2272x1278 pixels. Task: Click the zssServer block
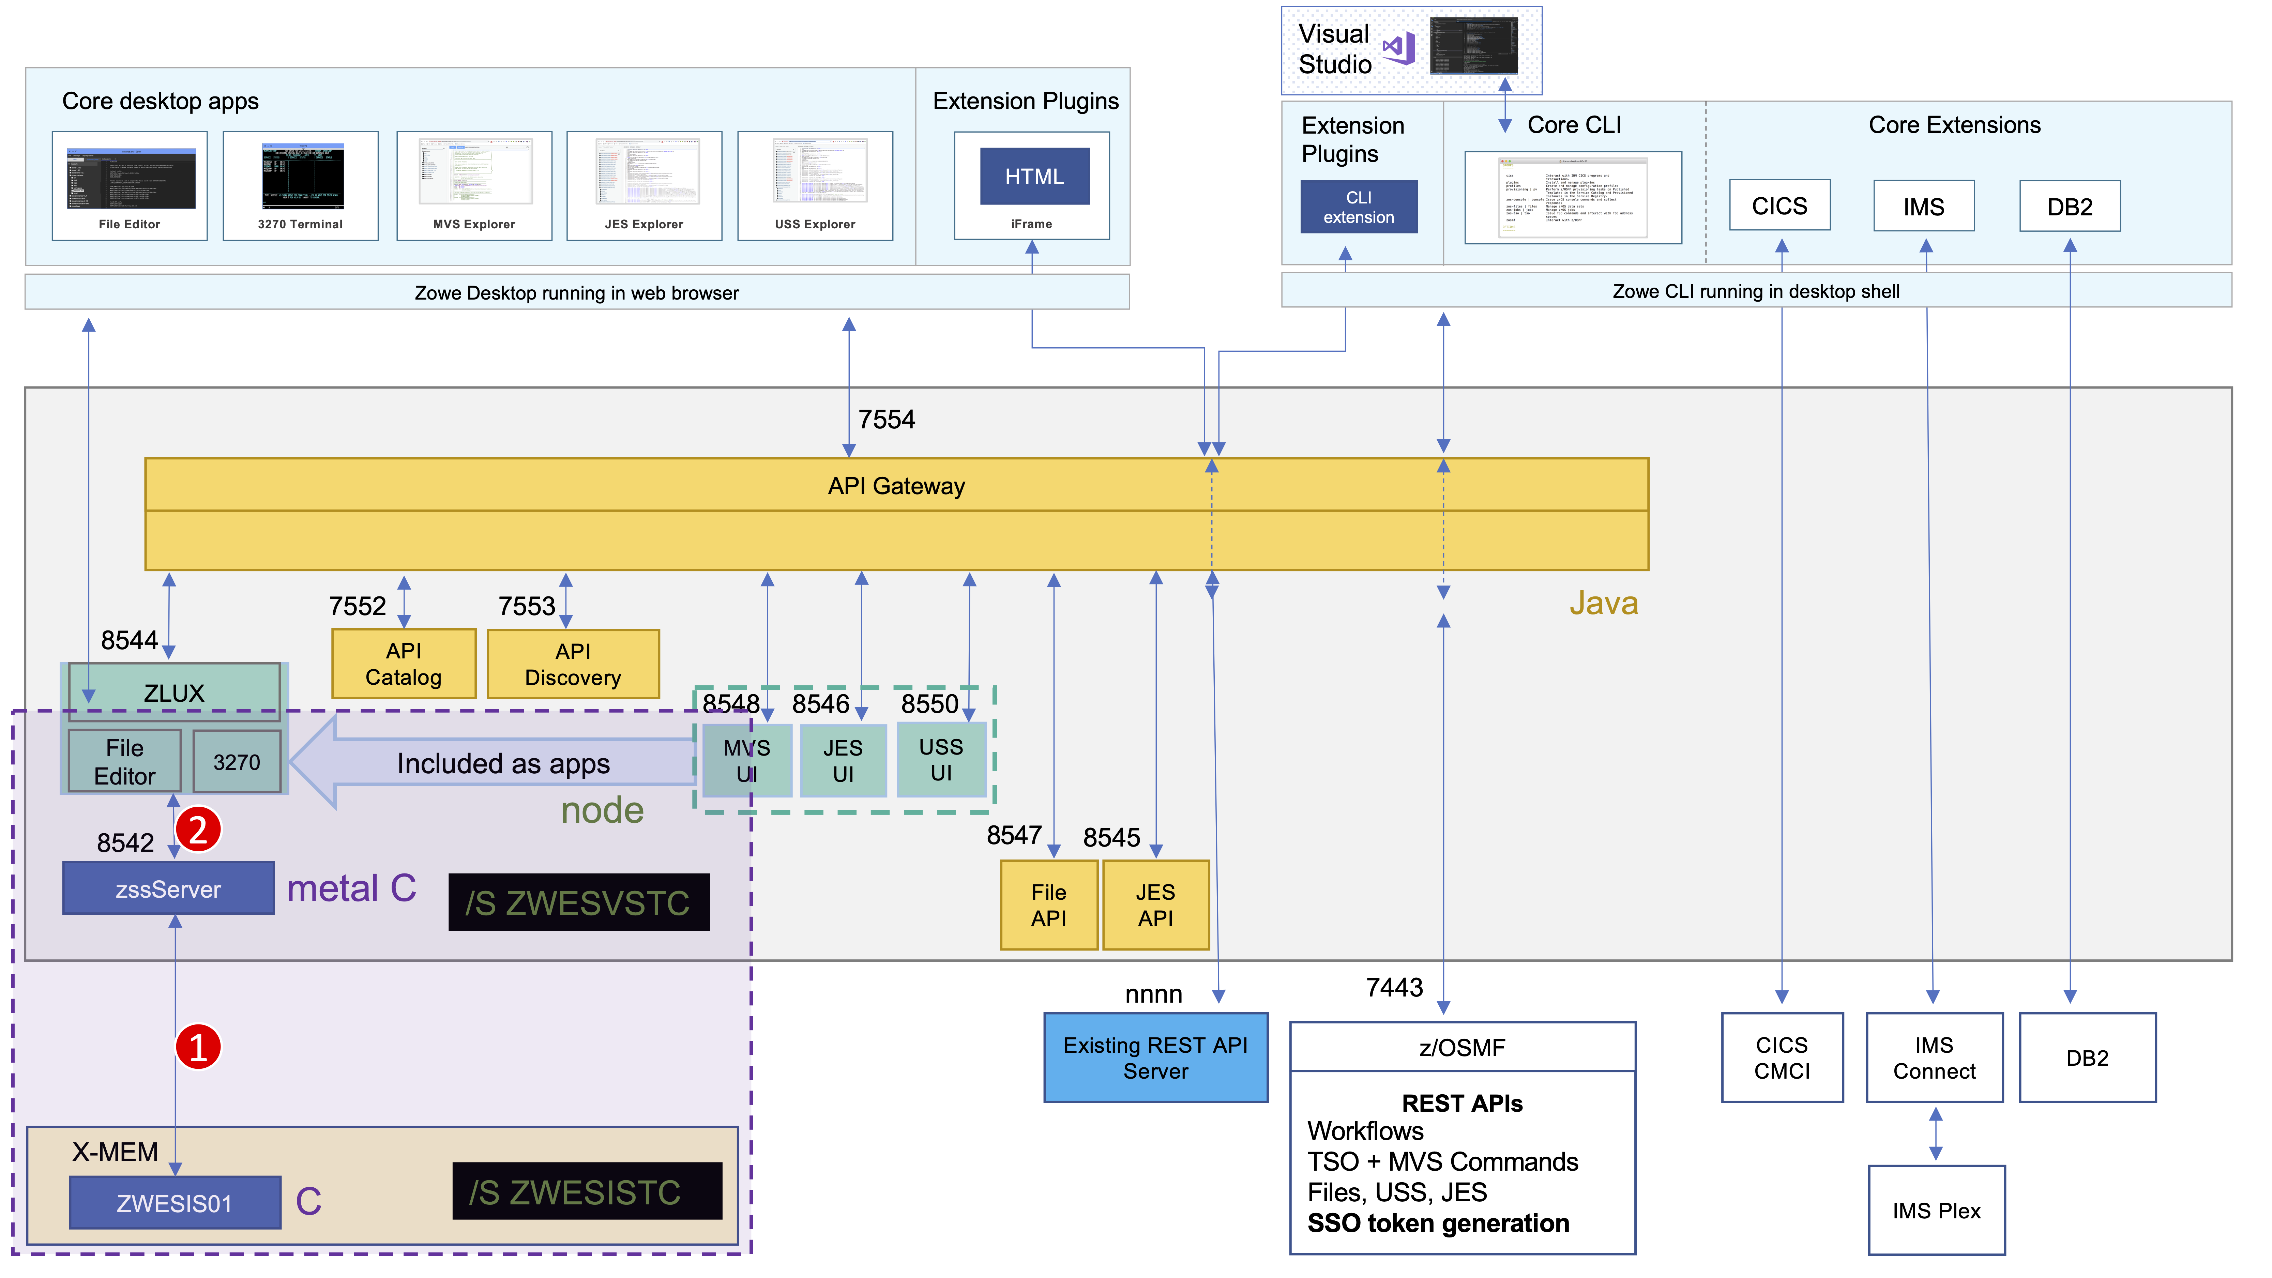[x=168, y=888]
